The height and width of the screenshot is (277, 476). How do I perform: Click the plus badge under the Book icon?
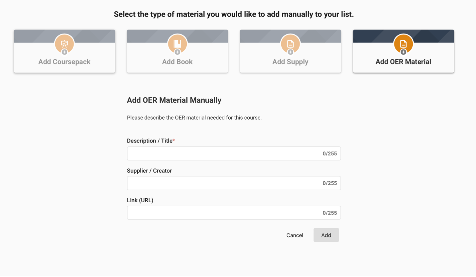click(x=177, y=52)
